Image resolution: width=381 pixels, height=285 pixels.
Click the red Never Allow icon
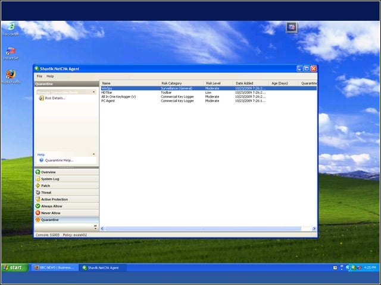[38, 213]
